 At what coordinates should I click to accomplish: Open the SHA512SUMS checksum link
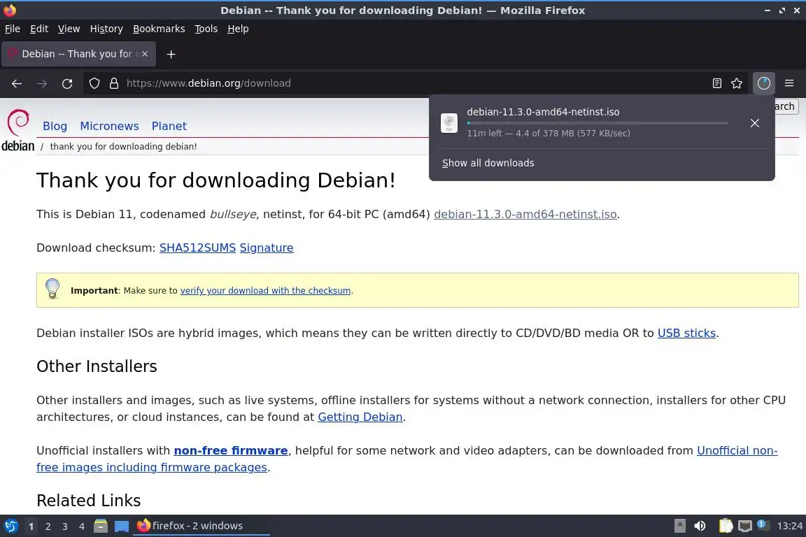197,248
